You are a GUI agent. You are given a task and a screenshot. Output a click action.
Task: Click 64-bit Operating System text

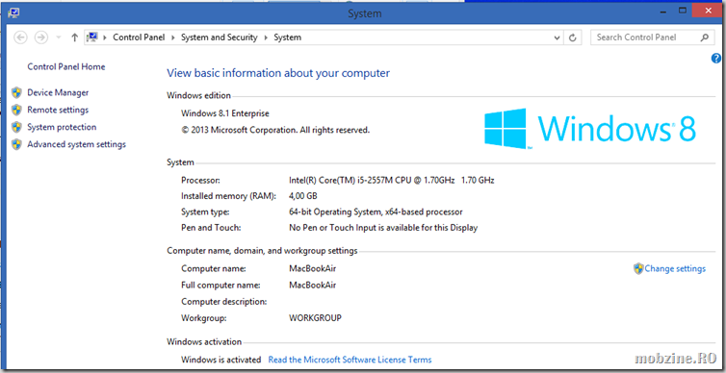point(376,212)
